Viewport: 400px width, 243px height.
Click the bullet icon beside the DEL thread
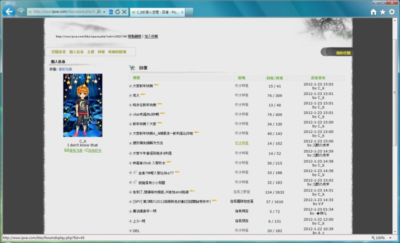tap(130, 231)
